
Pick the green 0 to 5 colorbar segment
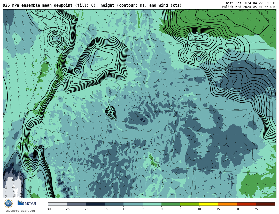(x=171, y=204)
